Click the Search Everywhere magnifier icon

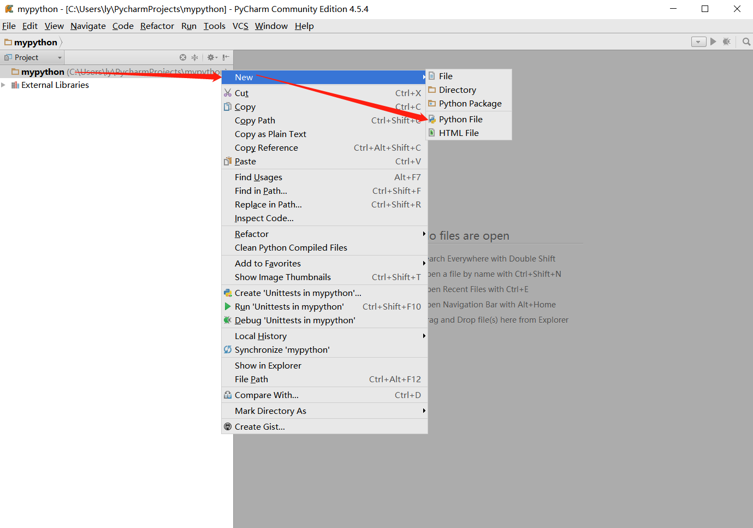point(746,41)
